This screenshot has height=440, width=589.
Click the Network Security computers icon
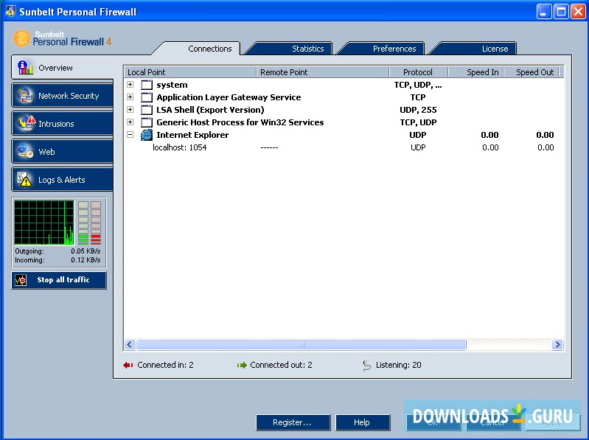(25, 96)
